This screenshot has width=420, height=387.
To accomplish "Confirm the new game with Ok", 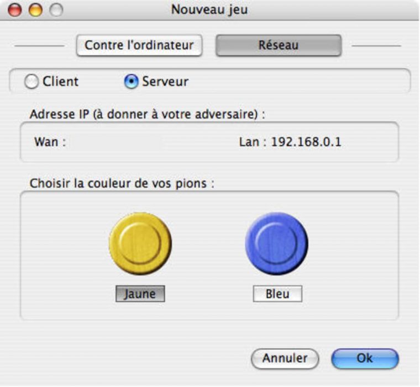I will 364,358.
